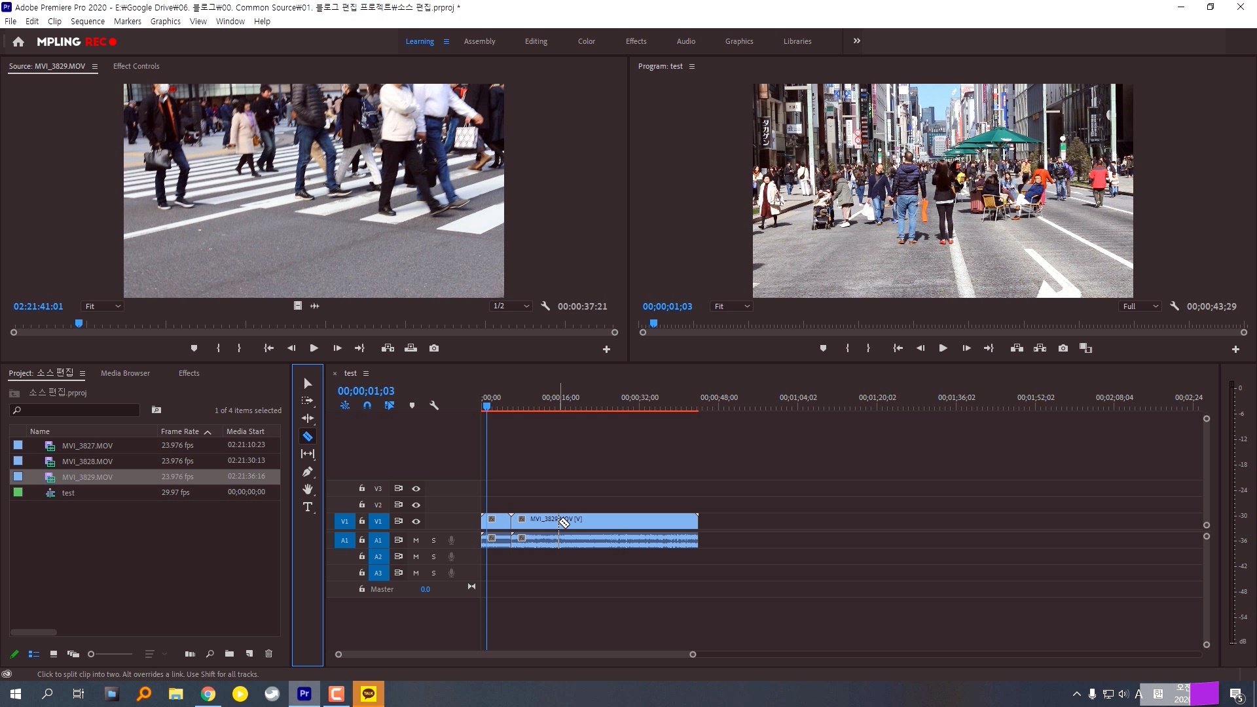Select the Type tool
Viewport: 1257px width, 707px height.
click(307, 507)
